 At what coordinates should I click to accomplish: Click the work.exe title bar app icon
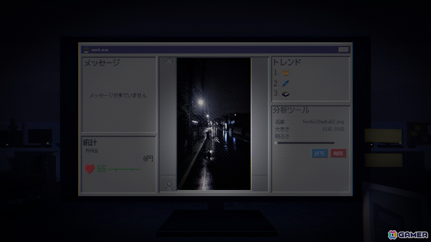coord(86,50)
